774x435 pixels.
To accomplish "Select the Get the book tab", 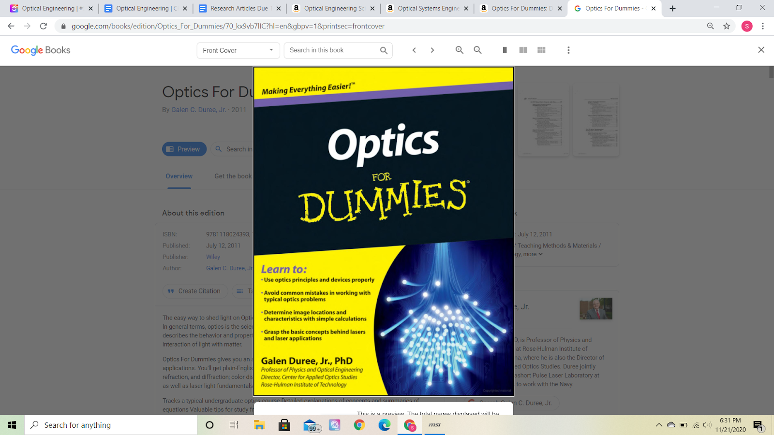I will pos(233,176).
